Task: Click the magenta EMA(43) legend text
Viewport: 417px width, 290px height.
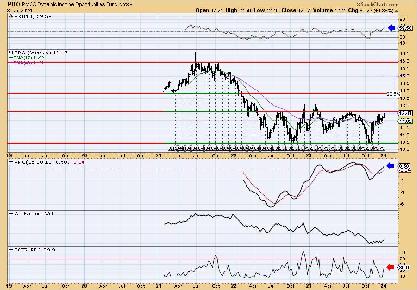Action: 29,63
